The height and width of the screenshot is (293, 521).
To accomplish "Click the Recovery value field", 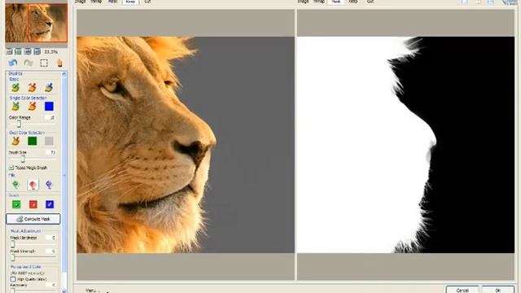I will point(50,285).
